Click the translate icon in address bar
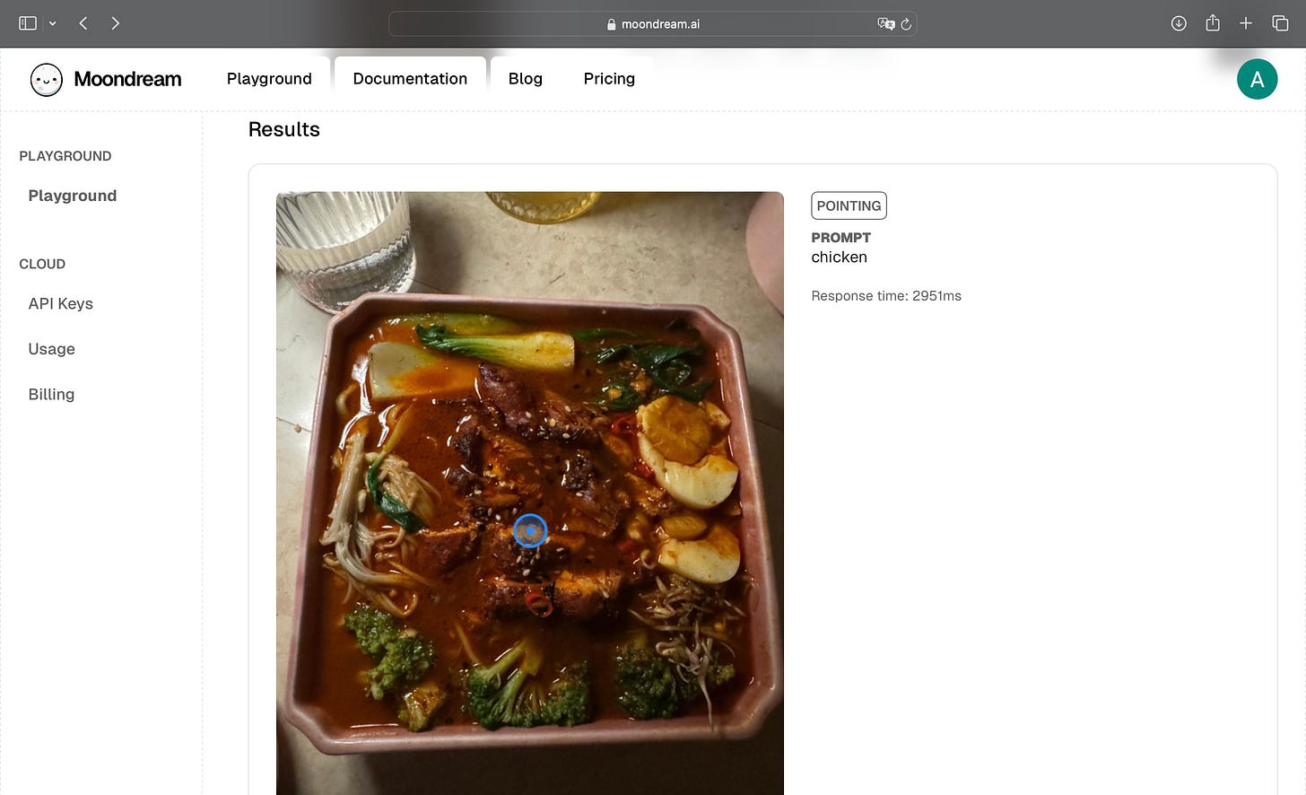Image resolution: width=1306 pixels, height=795 pixels. 886,24
